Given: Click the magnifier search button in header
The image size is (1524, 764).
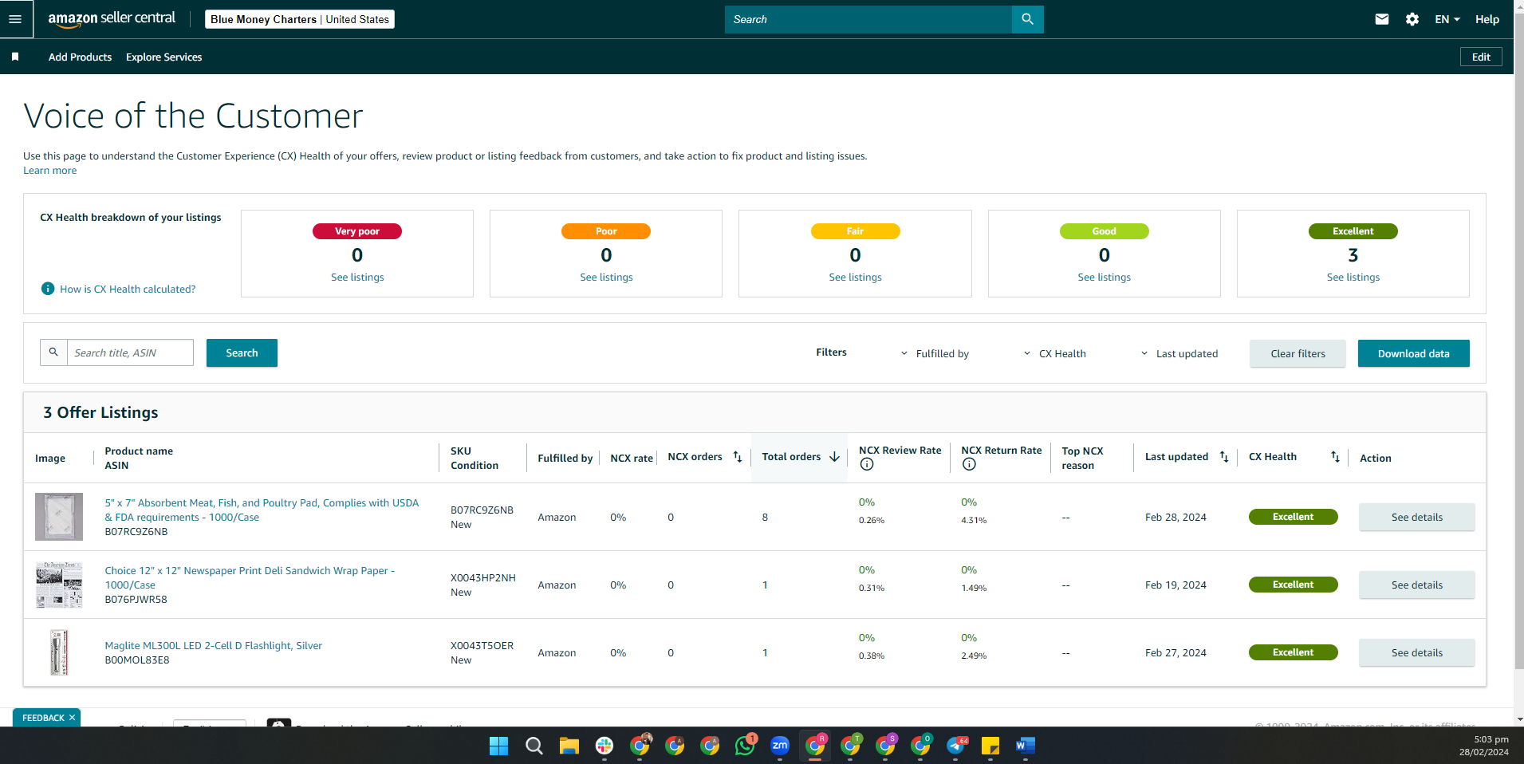Looking at the screenshot, I should coord(1027,19).
